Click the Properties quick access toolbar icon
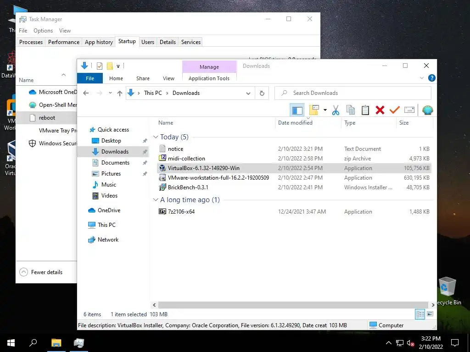This screenshot has width=470, height=352. point(100,66)
